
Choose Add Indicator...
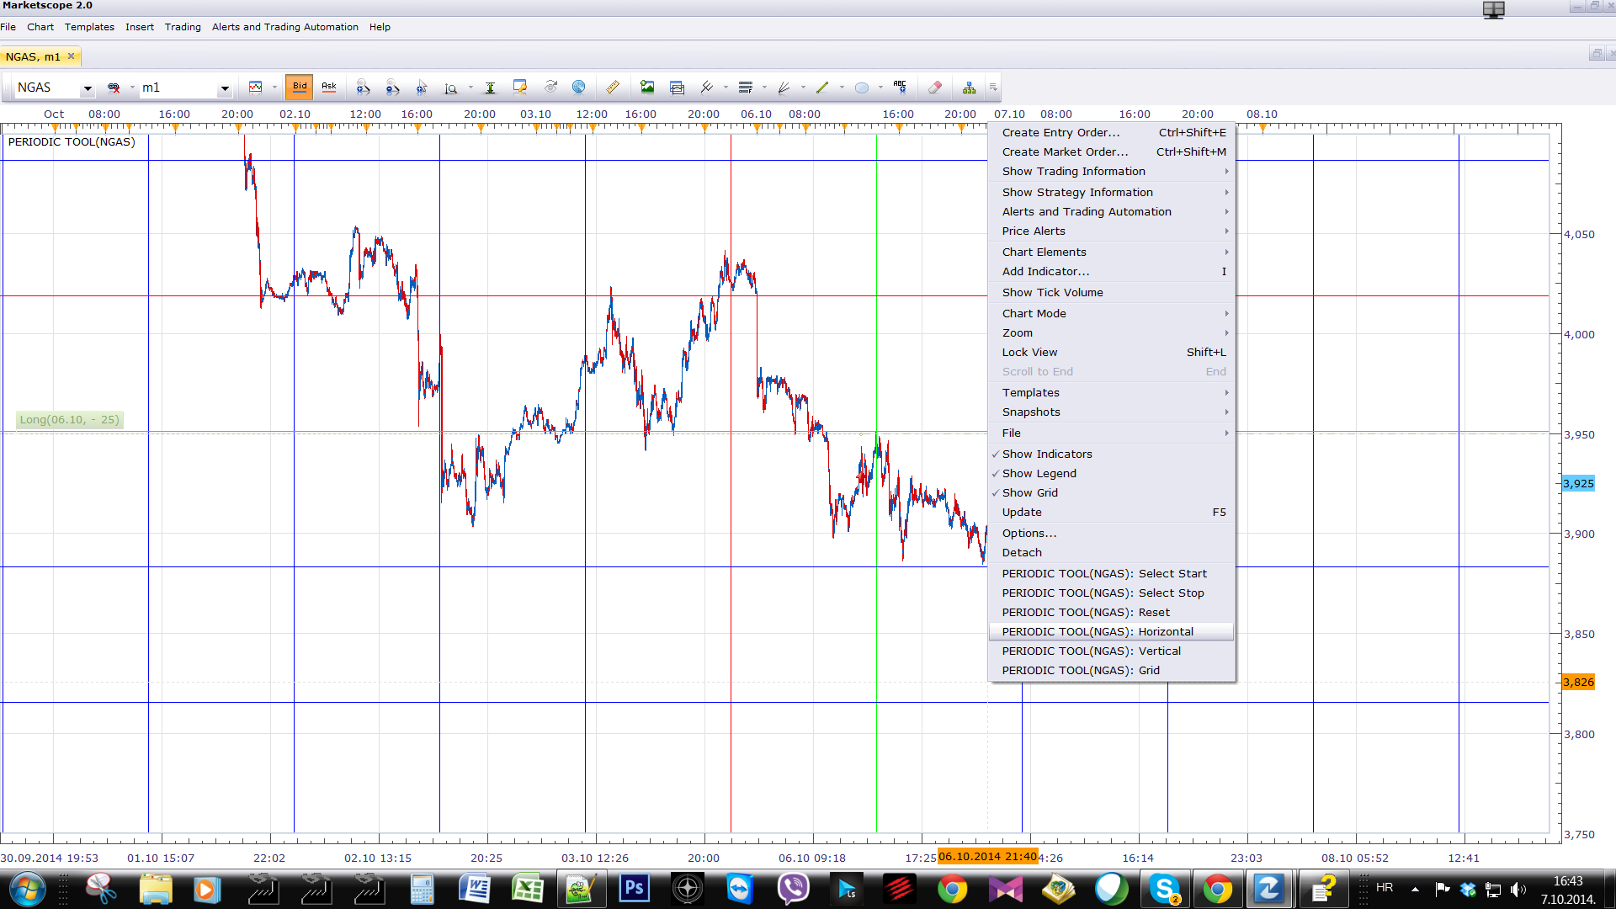tap(1112, 271)
